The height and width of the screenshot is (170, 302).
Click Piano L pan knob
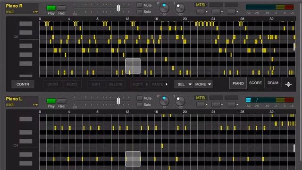pos(164,101)
